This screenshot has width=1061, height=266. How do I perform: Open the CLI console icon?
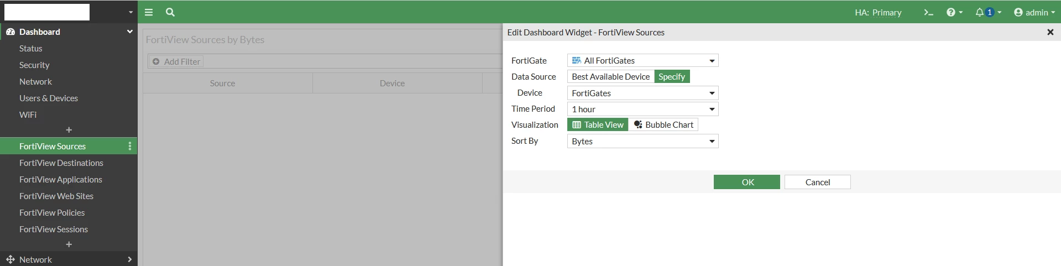[x=928, y=12]
